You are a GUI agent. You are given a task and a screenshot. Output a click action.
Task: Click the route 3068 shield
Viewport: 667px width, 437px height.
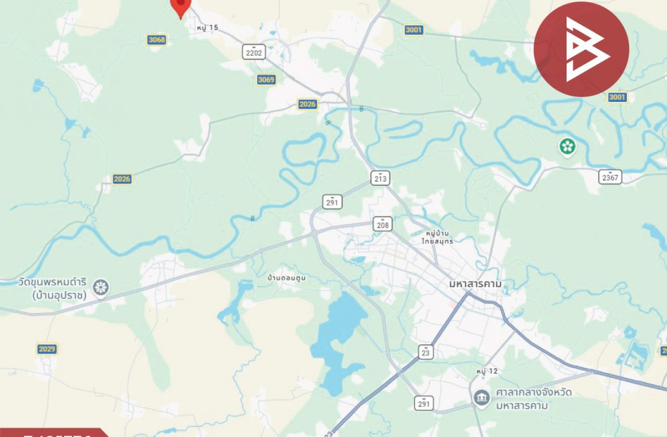point(157,40)
